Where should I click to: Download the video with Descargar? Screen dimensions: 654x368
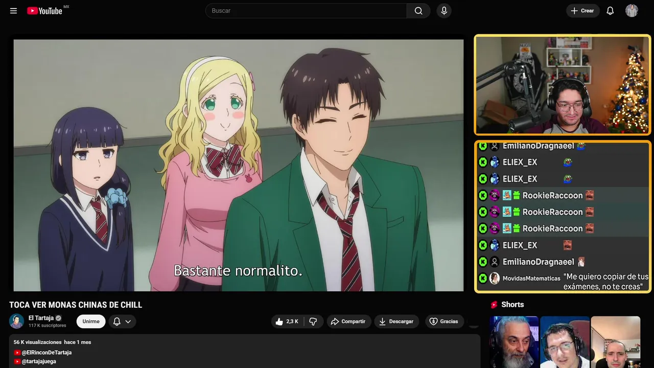[396, 321]
